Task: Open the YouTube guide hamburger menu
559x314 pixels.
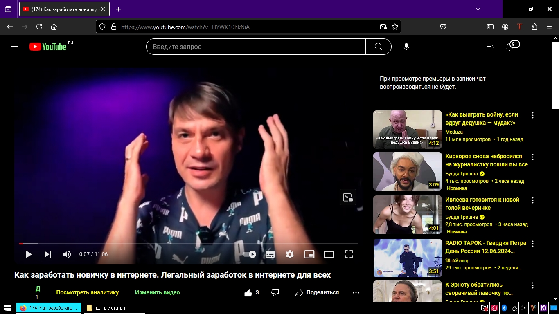Action: [15, 47]
